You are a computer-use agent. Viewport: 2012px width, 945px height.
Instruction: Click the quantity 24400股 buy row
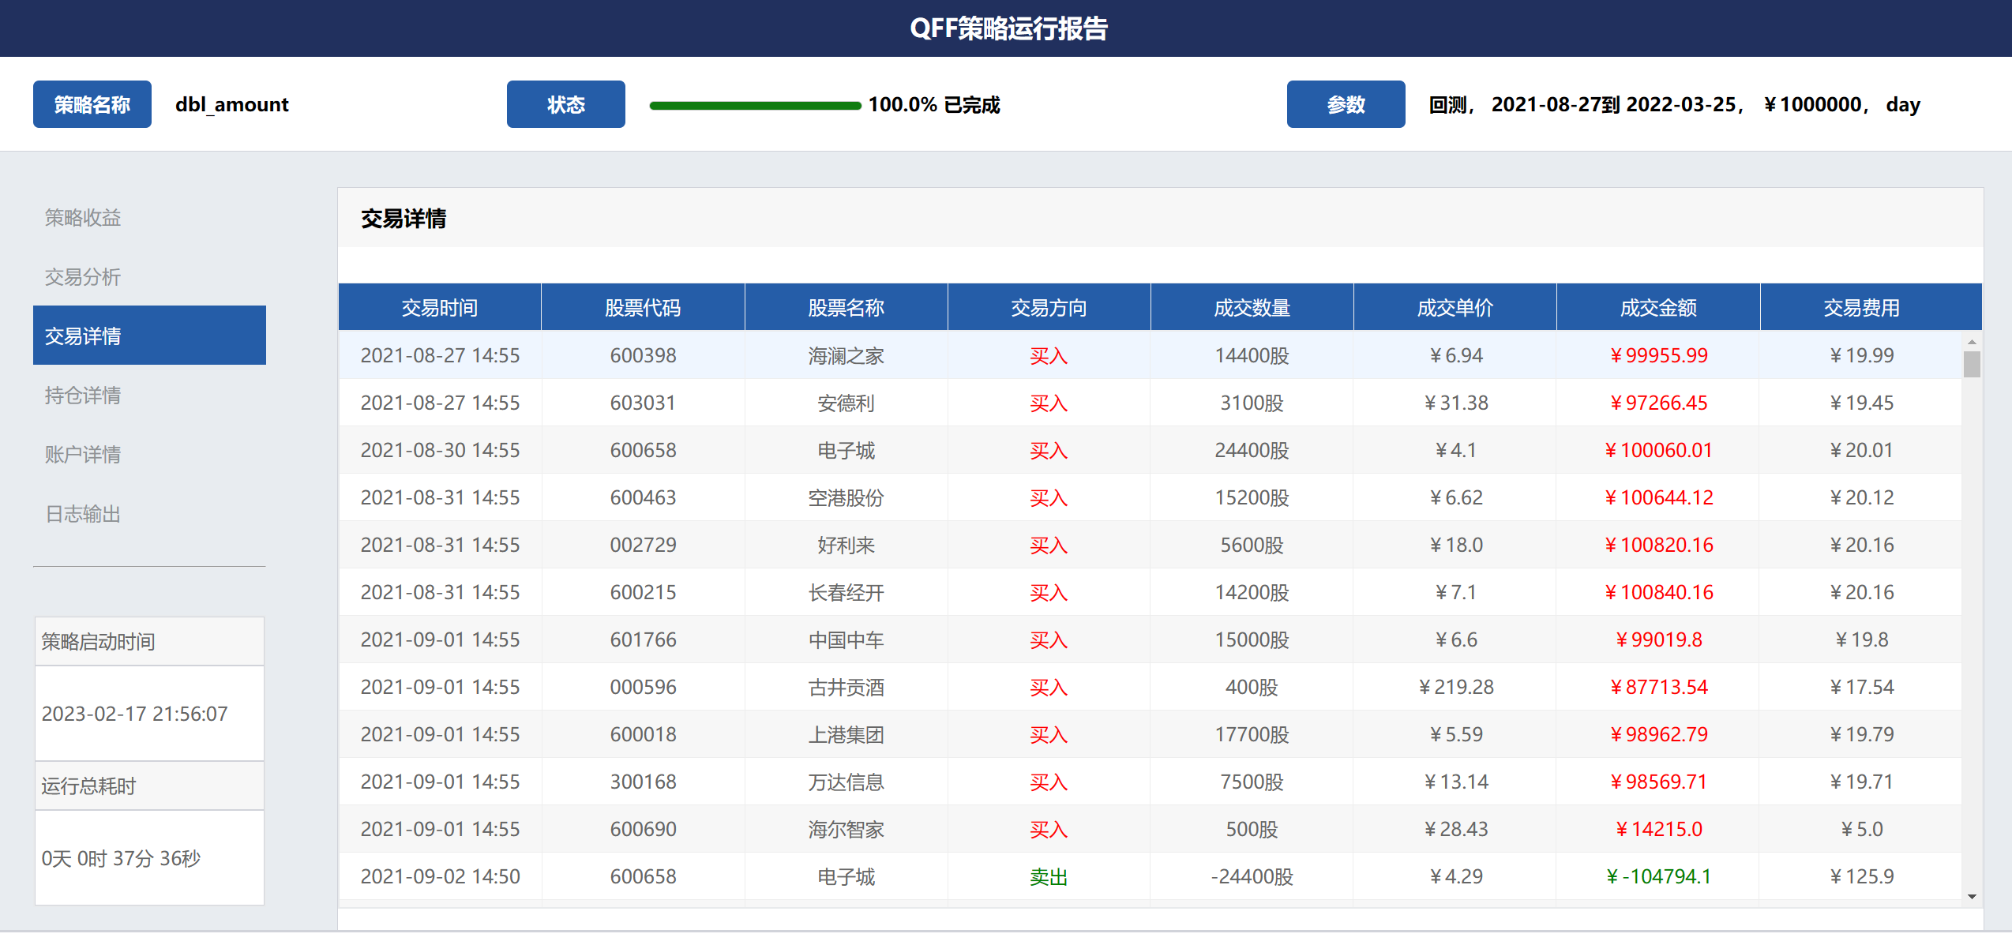tap(1252, 450)
